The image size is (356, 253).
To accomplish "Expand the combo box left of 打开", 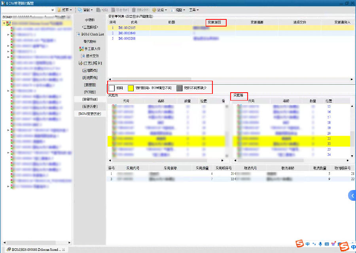I will tap(53, 10).
